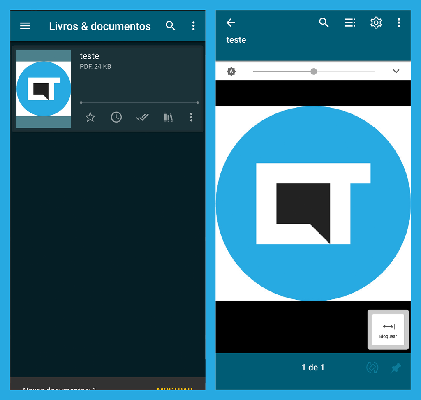Click the 'PDF, 24 KB' file info
Screen dimensions: 421x400
[95, 66]
